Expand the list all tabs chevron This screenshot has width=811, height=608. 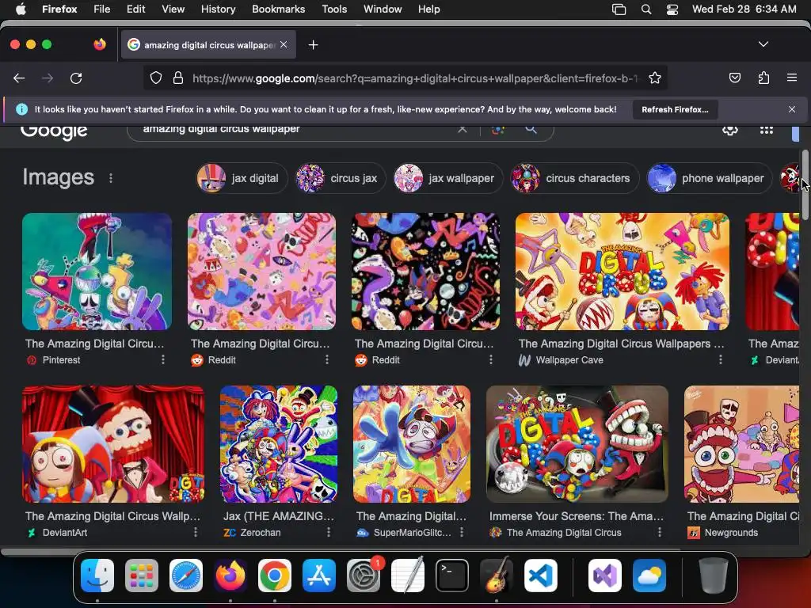(763, 44)
